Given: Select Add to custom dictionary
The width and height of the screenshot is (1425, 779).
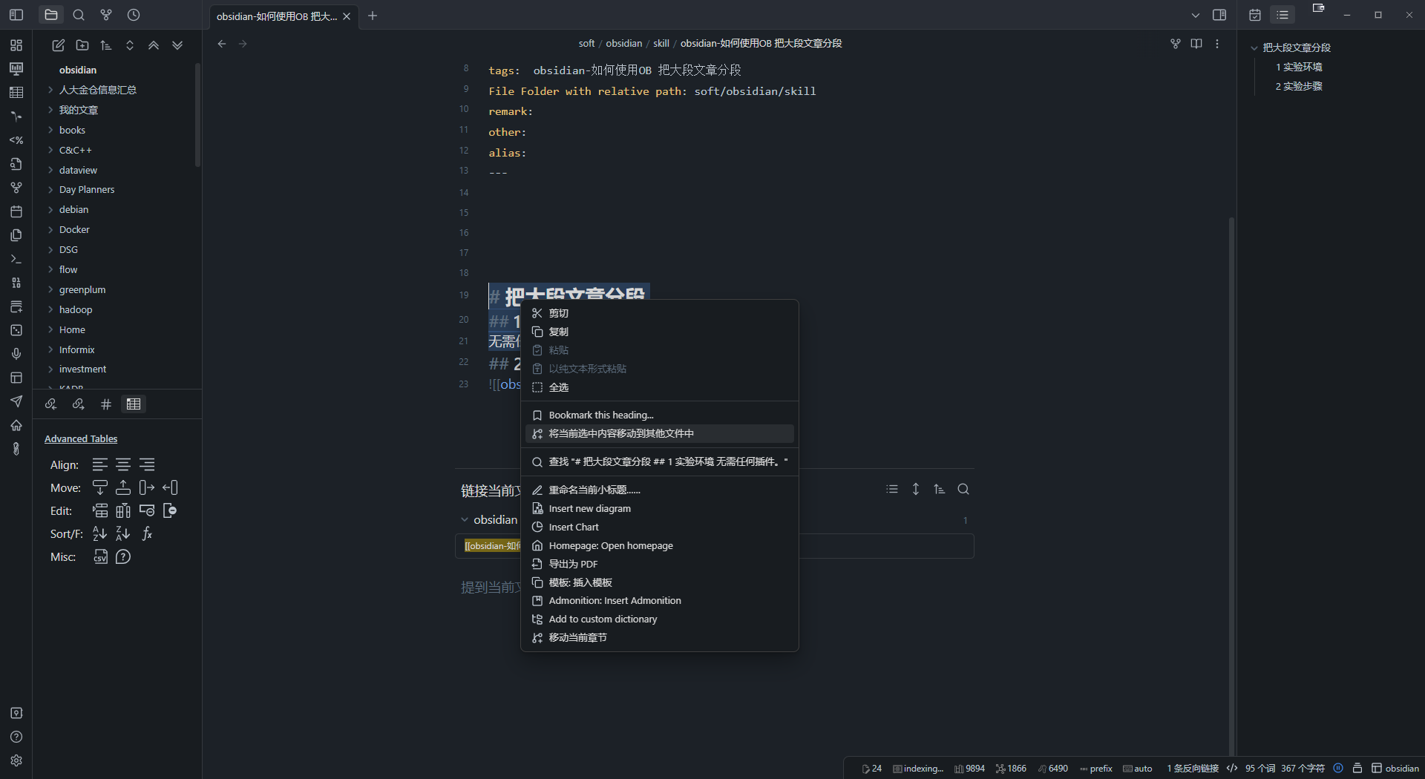Looking at the screenshot, I should [660, 619].
